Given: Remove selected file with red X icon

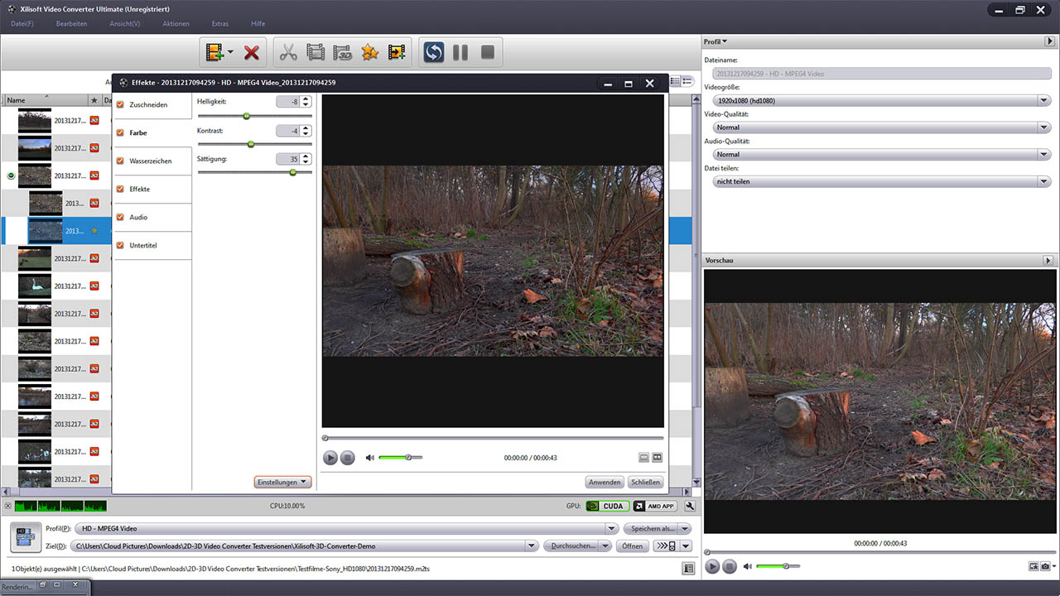Looking at the screenshot, I should [x=252, y=53].
